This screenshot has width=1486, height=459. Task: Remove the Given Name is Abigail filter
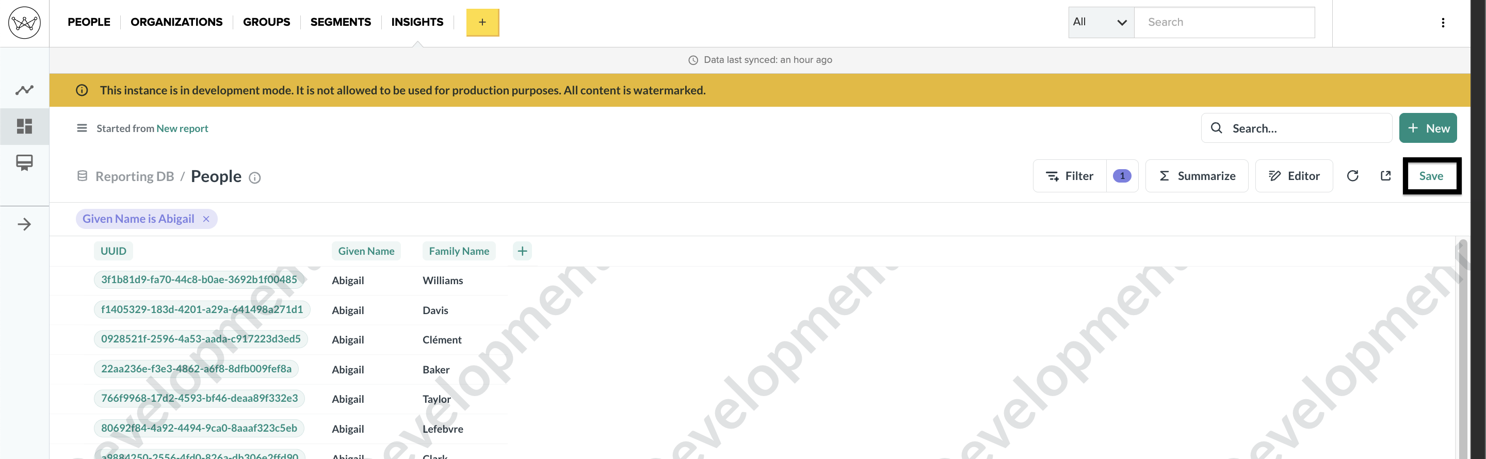coord(206,219)
